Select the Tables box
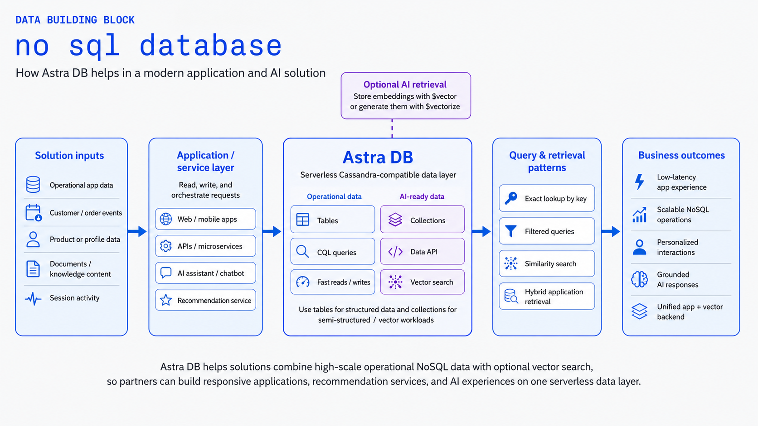Image resolution: width=758 pixels, height=426 pixels. [x=333, y=220]
